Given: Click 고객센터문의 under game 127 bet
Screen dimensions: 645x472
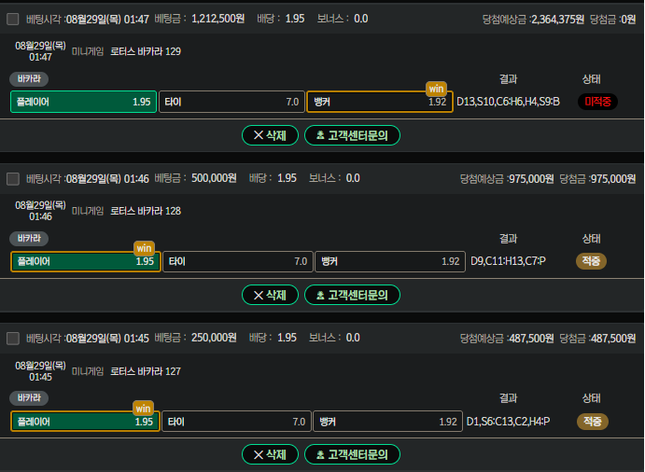Looking at the screenshot, I should 352,454.
